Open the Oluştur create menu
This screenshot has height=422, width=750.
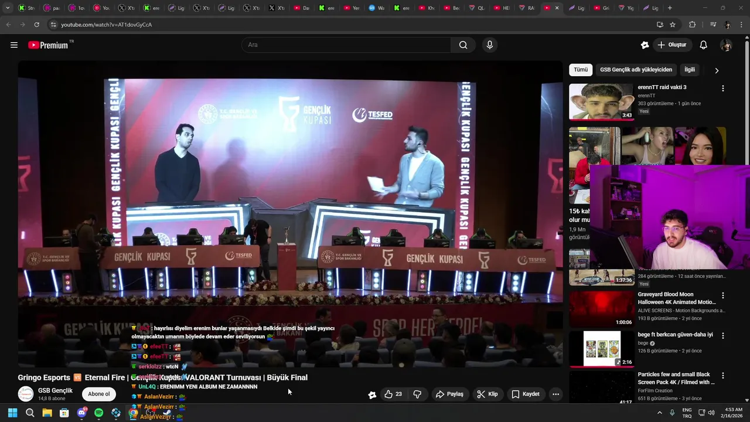[x=672, y=45]
